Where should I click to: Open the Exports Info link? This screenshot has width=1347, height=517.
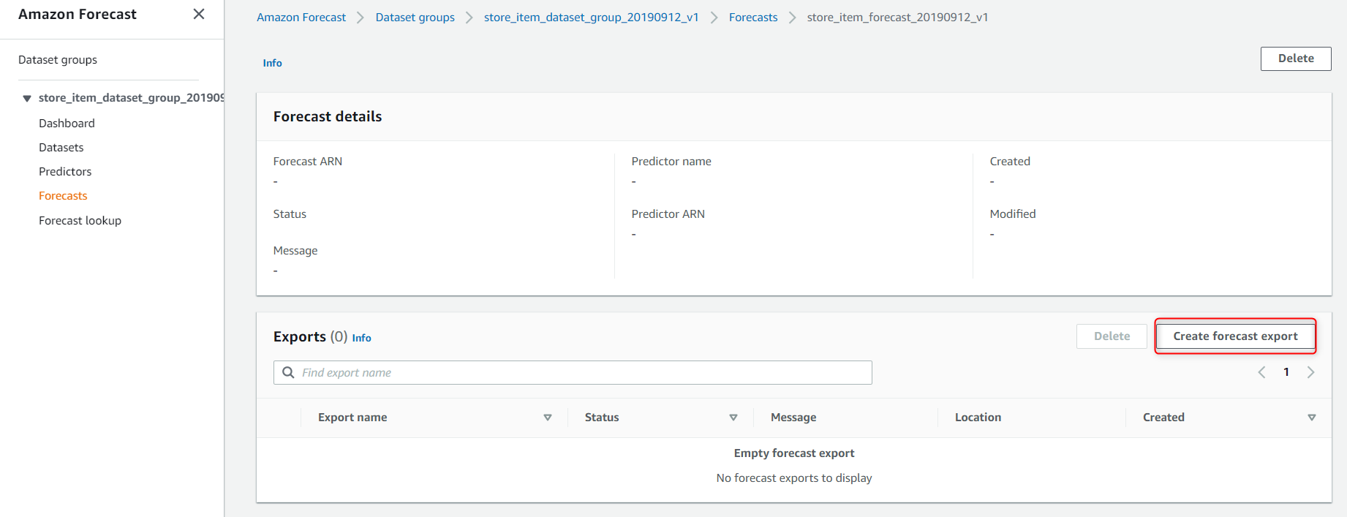click(361, 338)
